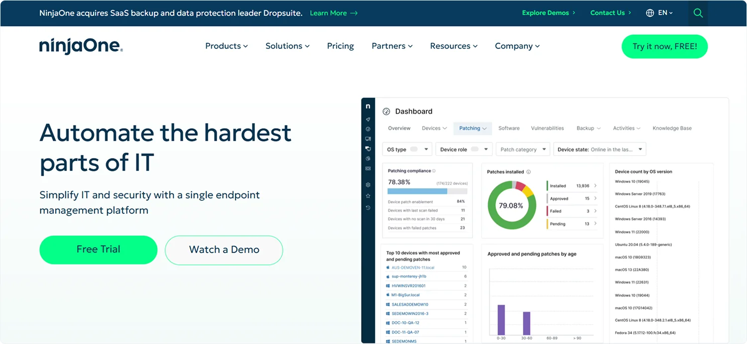Viewport: 747px width, 344px height.
Task: Expand the Failed patches row chevron
Action: tap(596, 211)
